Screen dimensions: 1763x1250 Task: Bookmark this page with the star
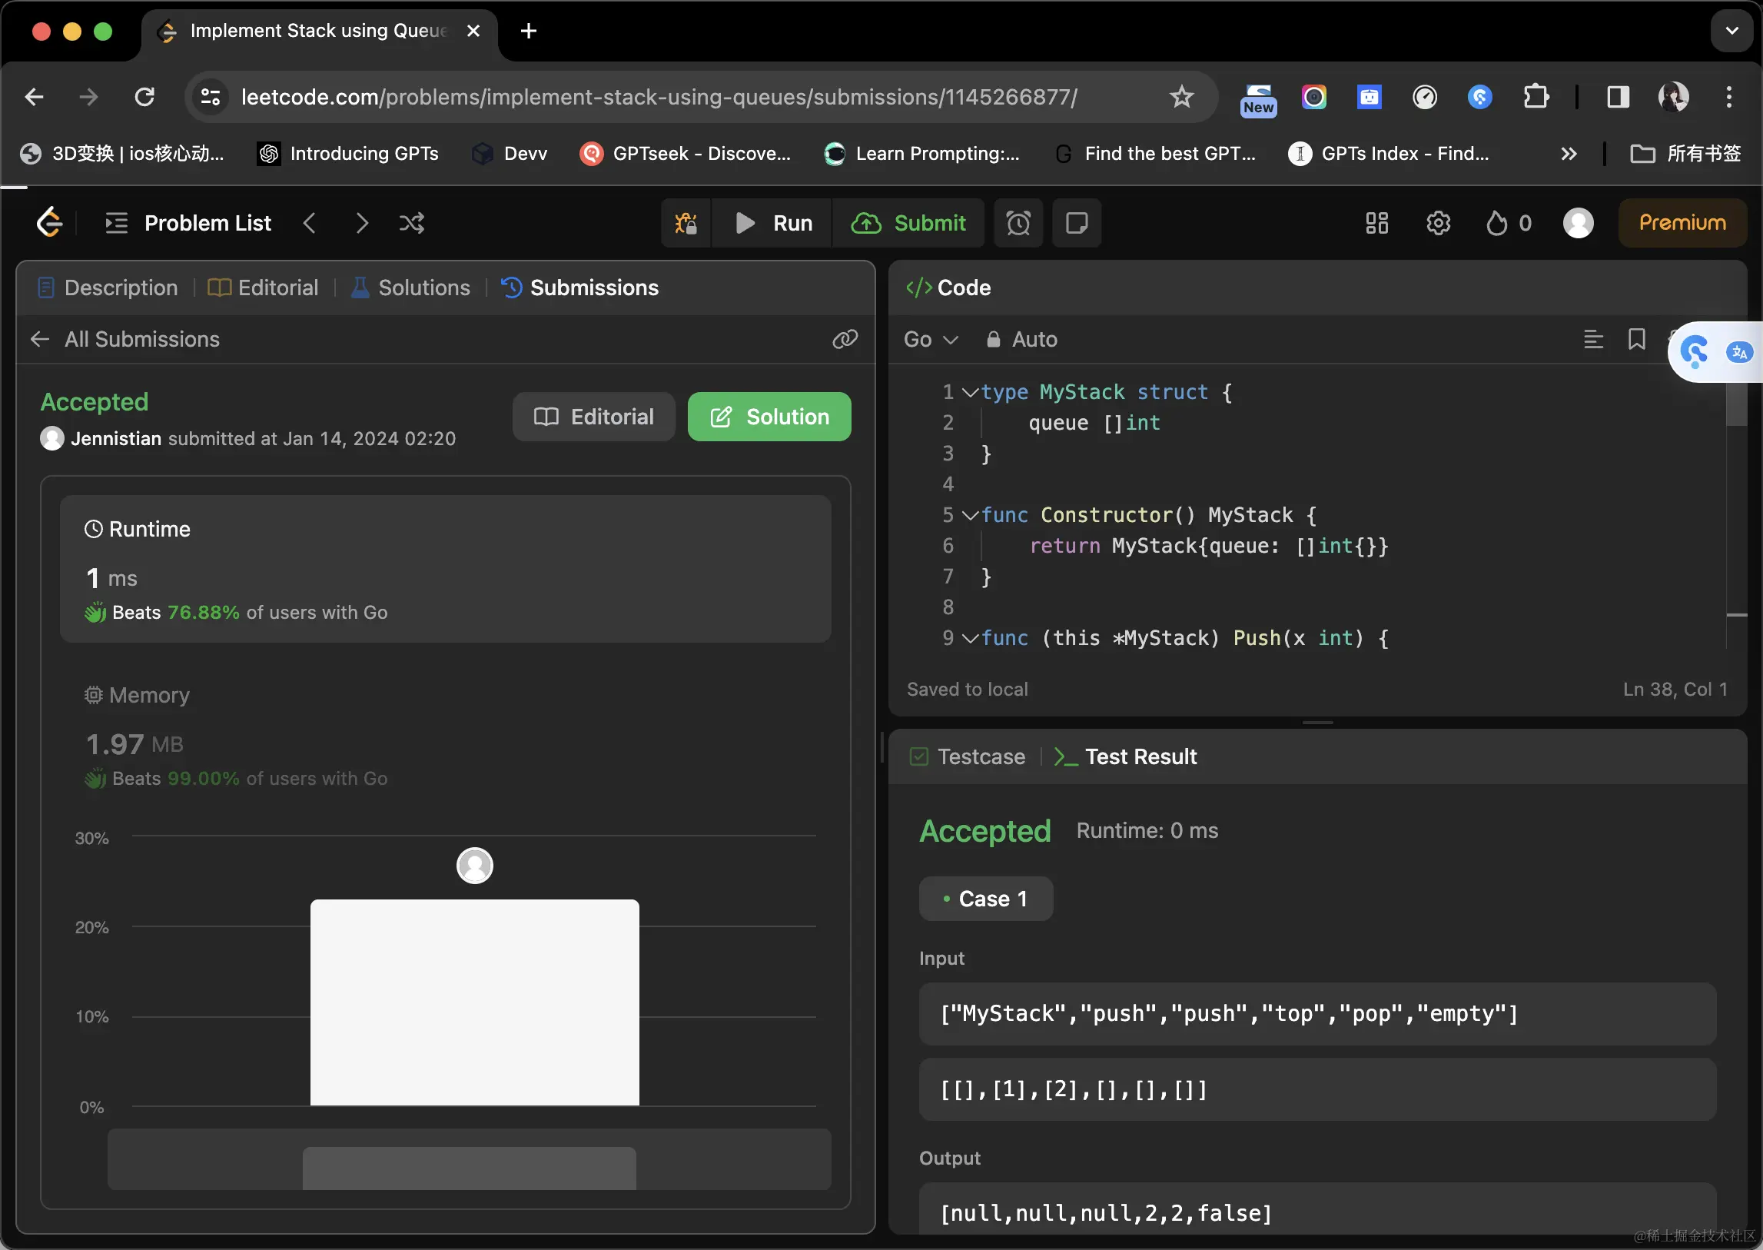[1181, 97]
